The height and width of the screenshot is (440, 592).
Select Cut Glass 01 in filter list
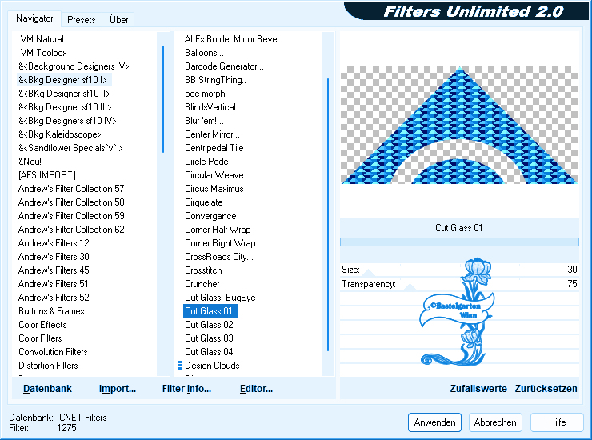[210, 311]
